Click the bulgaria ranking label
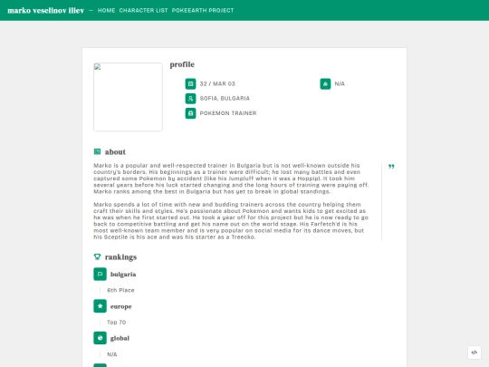 tap(123, 275)
